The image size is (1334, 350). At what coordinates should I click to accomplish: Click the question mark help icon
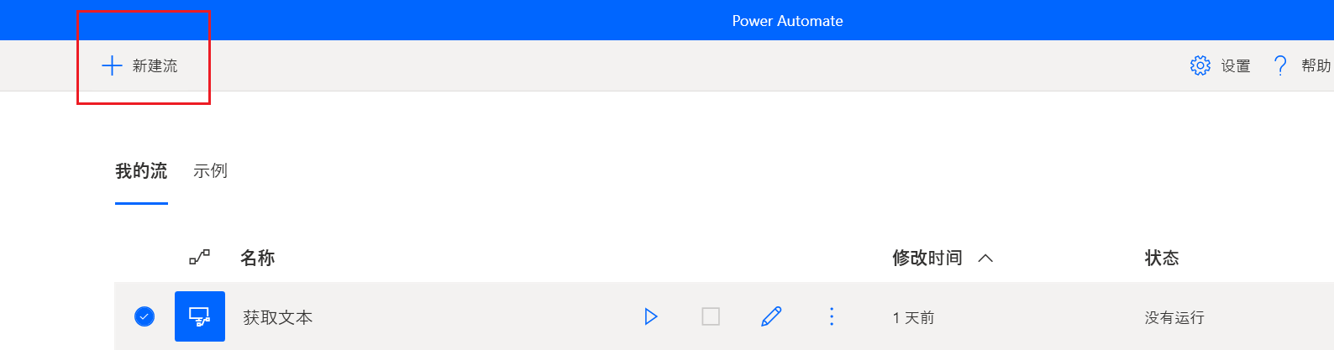coord(1280,65)
